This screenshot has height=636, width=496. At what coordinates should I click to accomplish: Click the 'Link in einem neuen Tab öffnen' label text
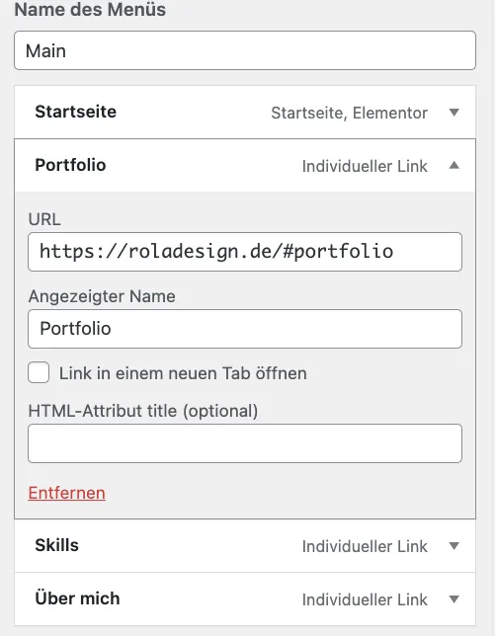point(183,373)
